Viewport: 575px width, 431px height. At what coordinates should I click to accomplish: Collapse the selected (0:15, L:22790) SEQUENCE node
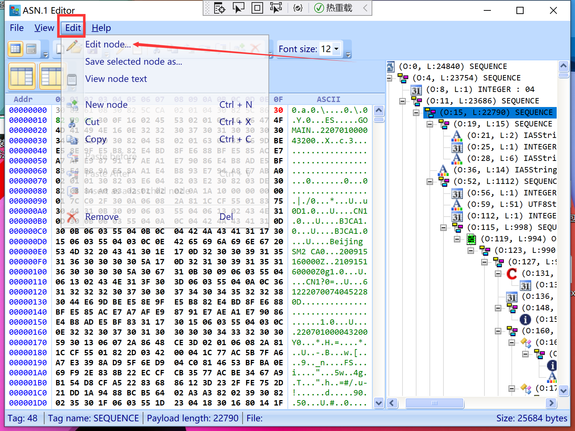point(416,112)
